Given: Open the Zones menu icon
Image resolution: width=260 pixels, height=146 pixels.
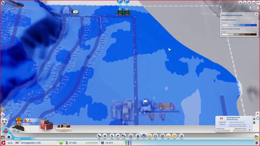Looking at the screenshot, I should coord(105,136).
